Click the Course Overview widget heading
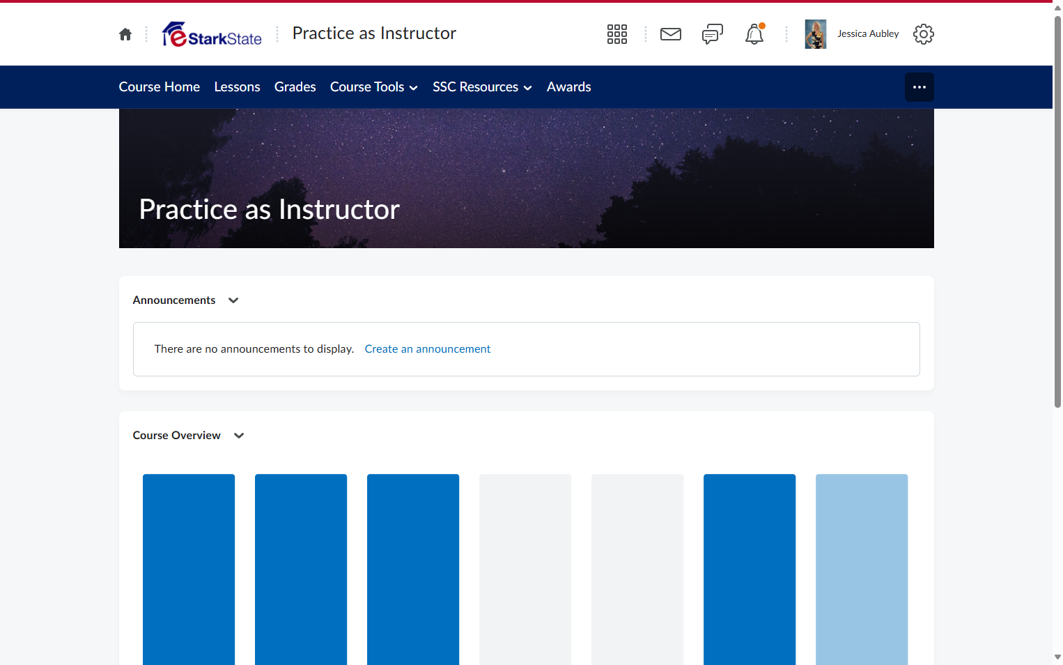The width and height of the screenshot is (1063, 665). (177, 436)
